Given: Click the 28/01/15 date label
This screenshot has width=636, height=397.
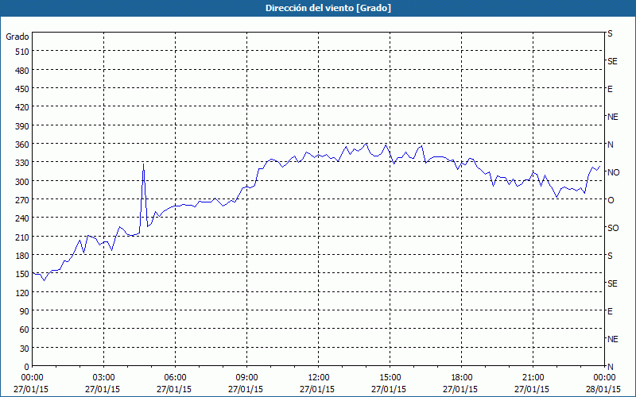Looking at the screenshot, I should [604, 389].
